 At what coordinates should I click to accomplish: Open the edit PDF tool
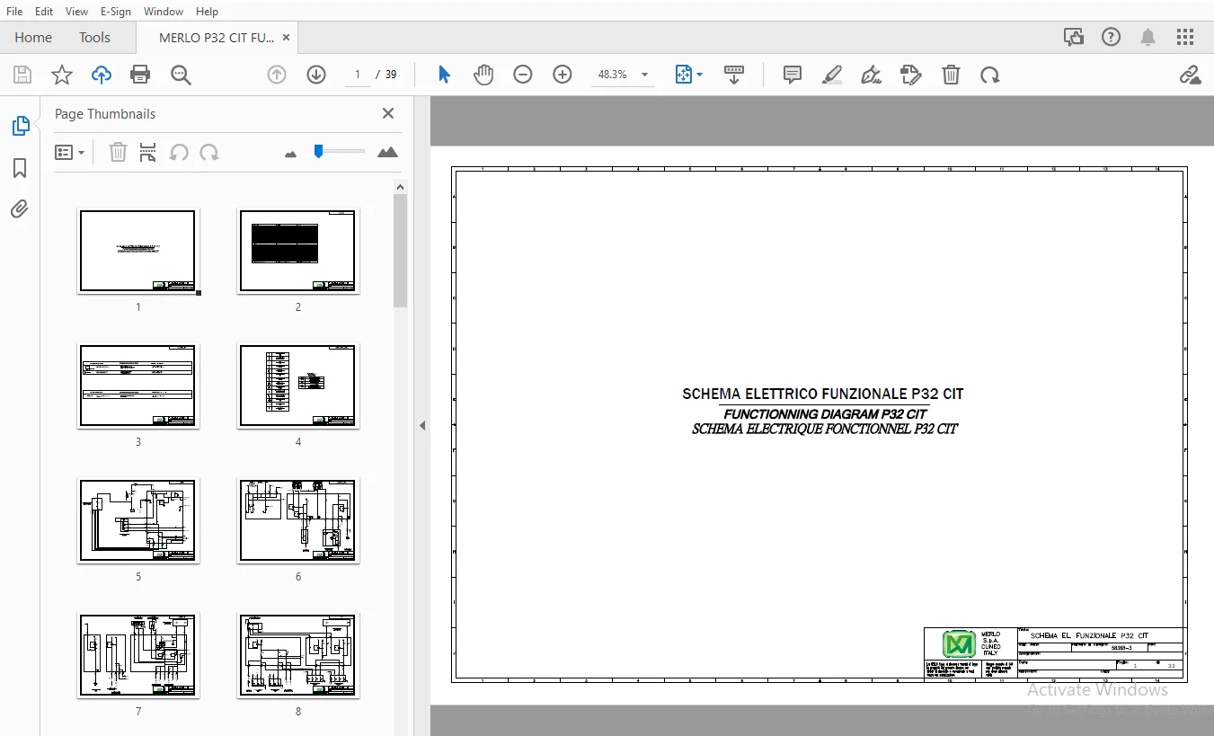tap(911, 75)
